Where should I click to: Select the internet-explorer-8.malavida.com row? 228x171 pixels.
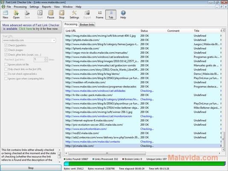(x=143, y=121)
